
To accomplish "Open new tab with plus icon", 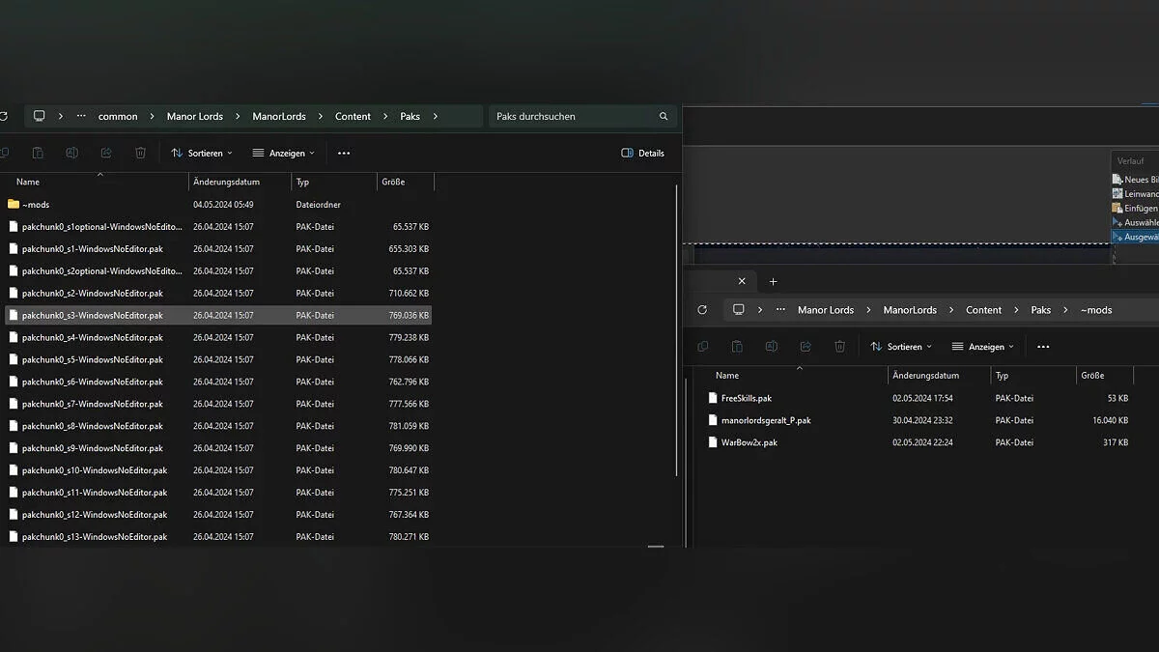I will [x=773, y=282].
